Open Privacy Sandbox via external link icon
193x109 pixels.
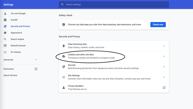164,88
